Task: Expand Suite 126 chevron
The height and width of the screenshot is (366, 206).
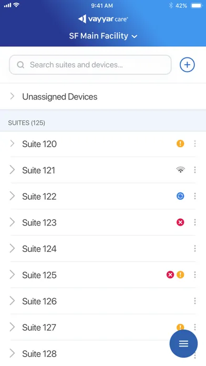Action: click(x=12, y=301)
